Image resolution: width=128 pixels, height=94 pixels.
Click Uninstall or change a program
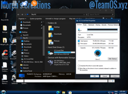pos(56,19)
